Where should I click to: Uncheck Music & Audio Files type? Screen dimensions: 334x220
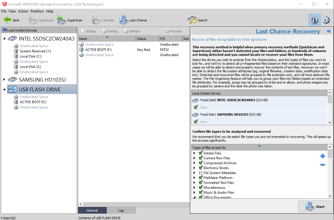click(x=201, y=192)
